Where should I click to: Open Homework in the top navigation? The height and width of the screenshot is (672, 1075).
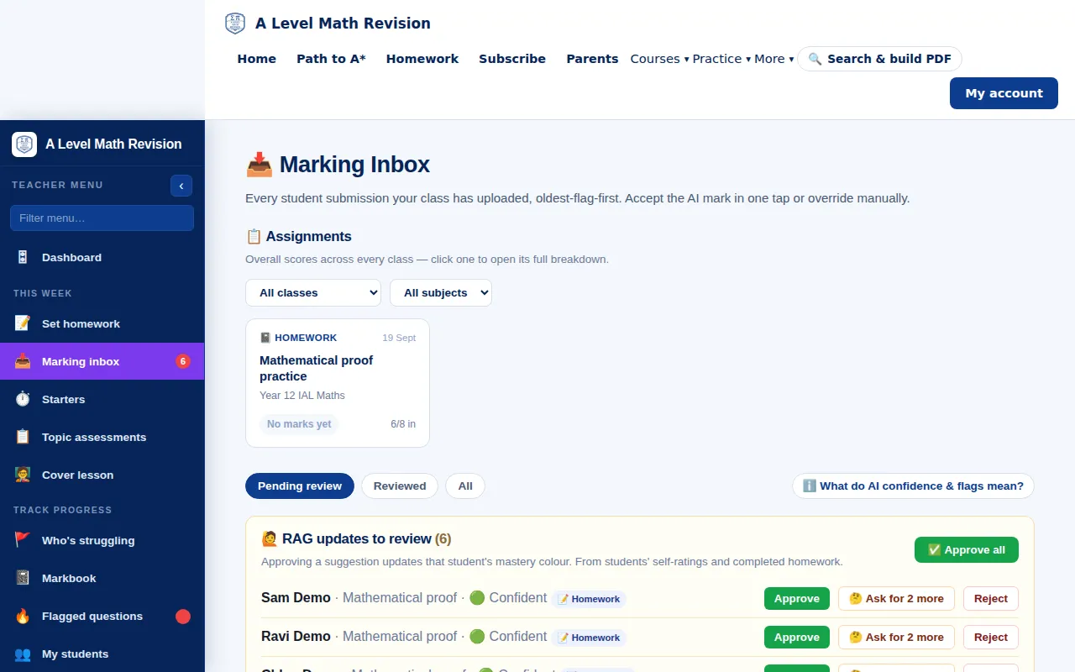(x=422, y=59)
